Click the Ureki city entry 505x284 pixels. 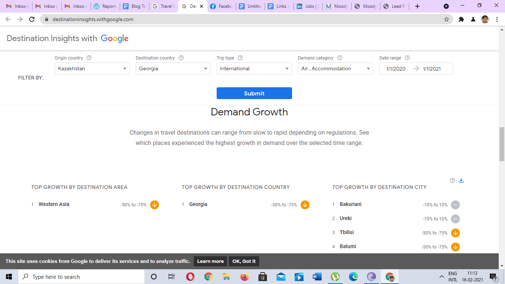pos(346,218)
